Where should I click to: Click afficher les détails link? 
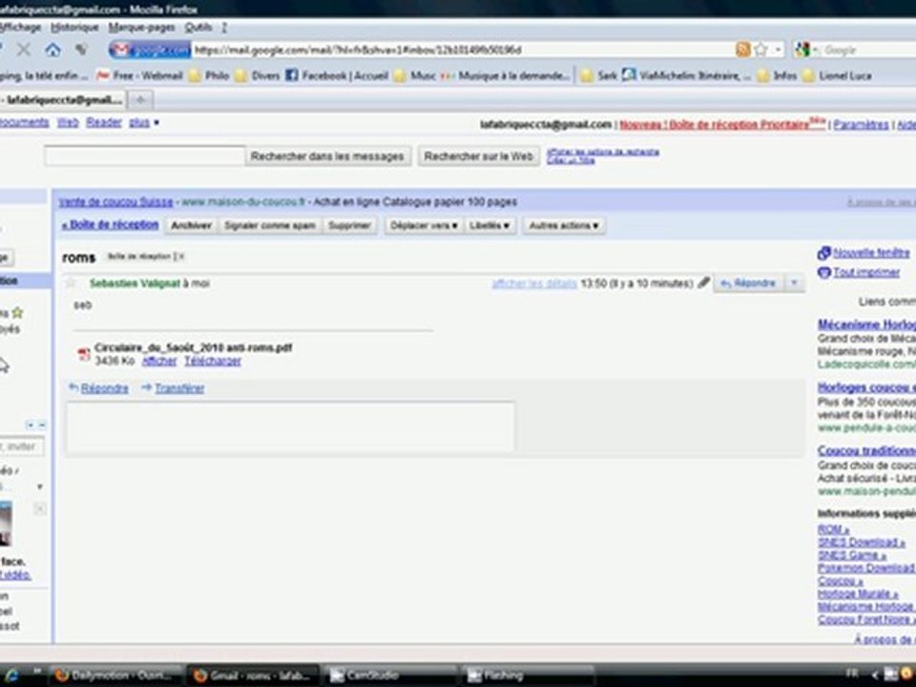click(x=534, y=283)
